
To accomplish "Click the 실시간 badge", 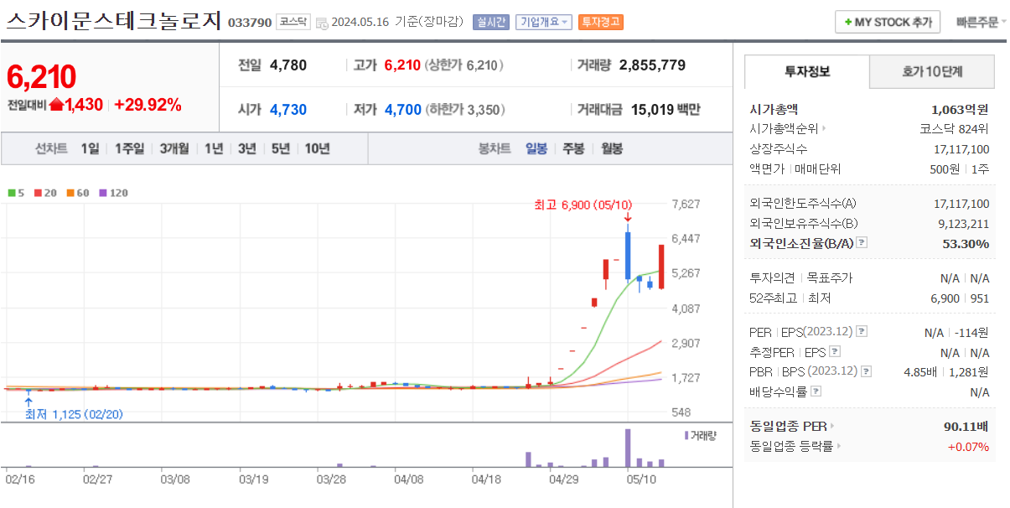I will pos(490,22).
